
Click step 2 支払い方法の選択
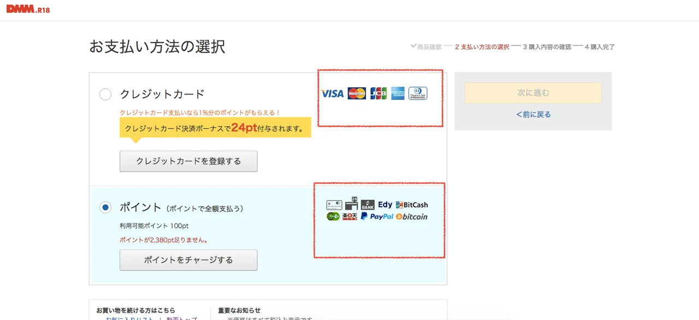482,48
